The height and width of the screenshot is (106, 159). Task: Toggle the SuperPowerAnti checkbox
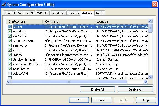(10, 41)
